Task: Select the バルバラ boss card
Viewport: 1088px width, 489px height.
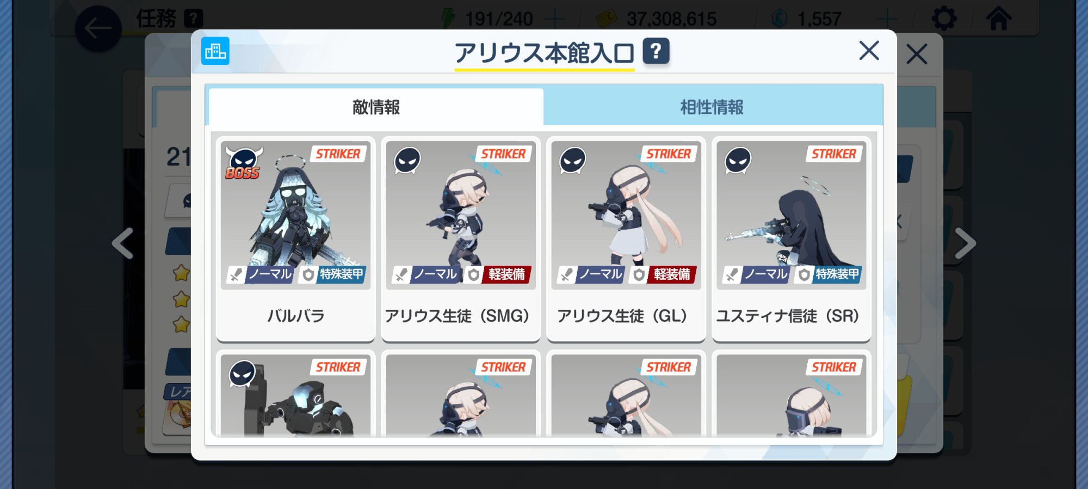Action: click(x=295, y=239)
